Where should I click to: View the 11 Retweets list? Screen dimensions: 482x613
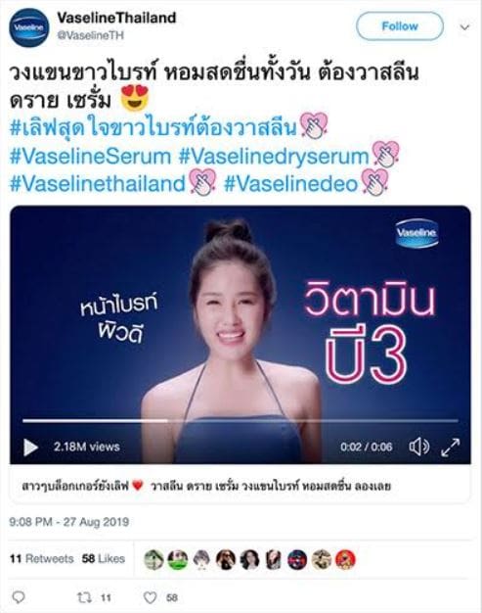pos(42,559)
